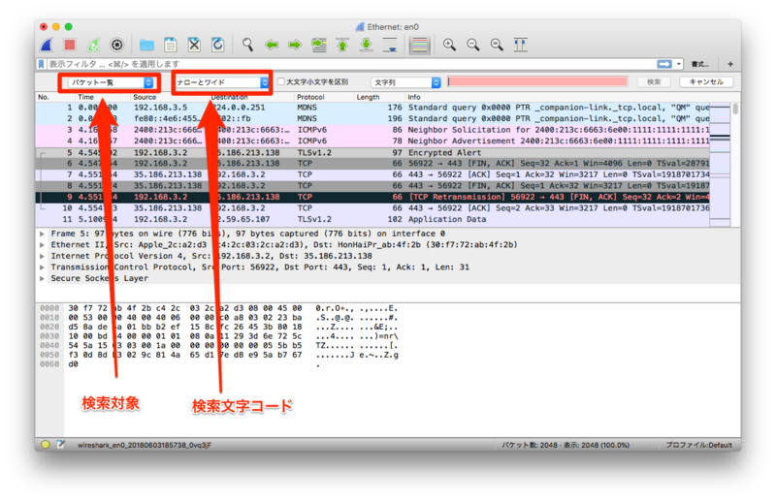Click the 検索 button
This screenshot has width=776, height=501.
[654, 81]
